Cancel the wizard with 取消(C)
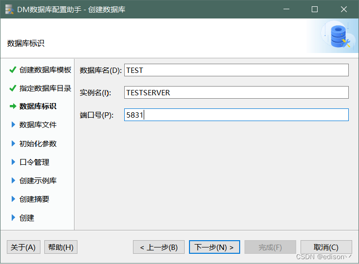Screen dimensions: 359x264 (x=326, y=247)
